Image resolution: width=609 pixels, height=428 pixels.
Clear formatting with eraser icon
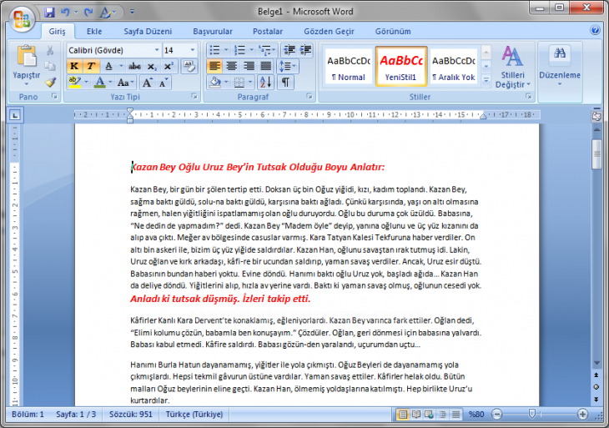tap(189, 66)
